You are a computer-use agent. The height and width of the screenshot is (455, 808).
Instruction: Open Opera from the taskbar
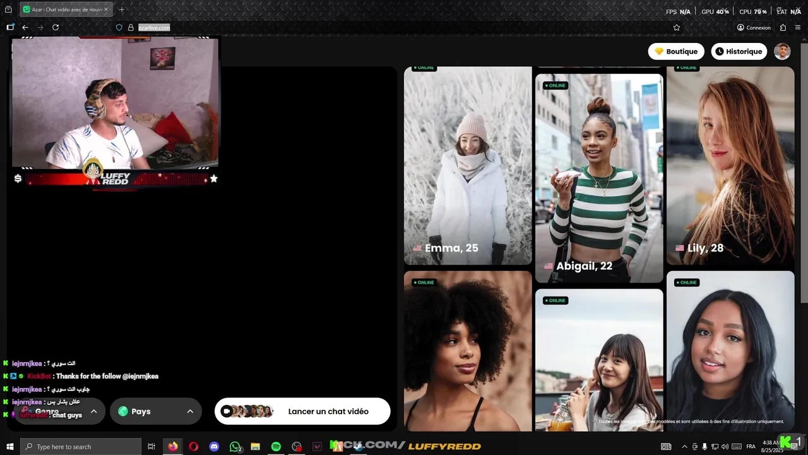click(194, 447)
